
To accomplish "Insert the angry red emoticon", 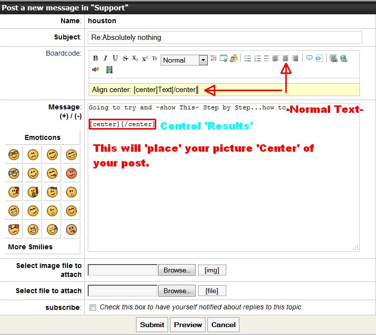I will [x=72, y=173].
